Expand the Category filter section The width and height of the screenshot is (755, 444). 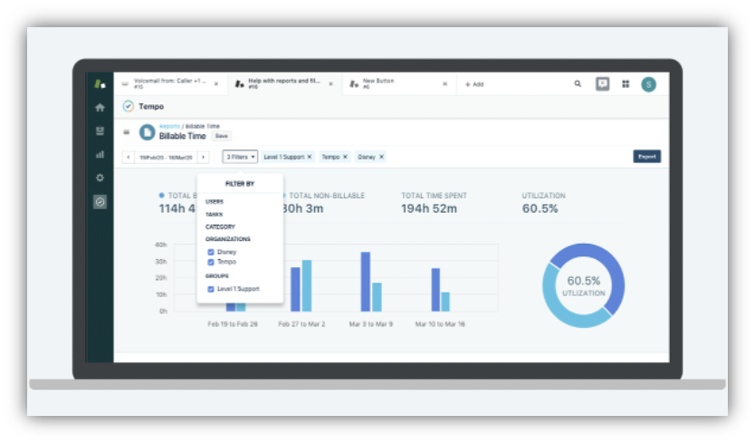pyautogui.click(x=220, y=227)
